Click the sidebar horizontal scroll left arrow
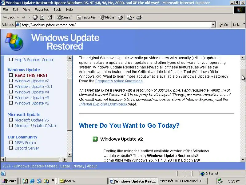 pos(3,159)
